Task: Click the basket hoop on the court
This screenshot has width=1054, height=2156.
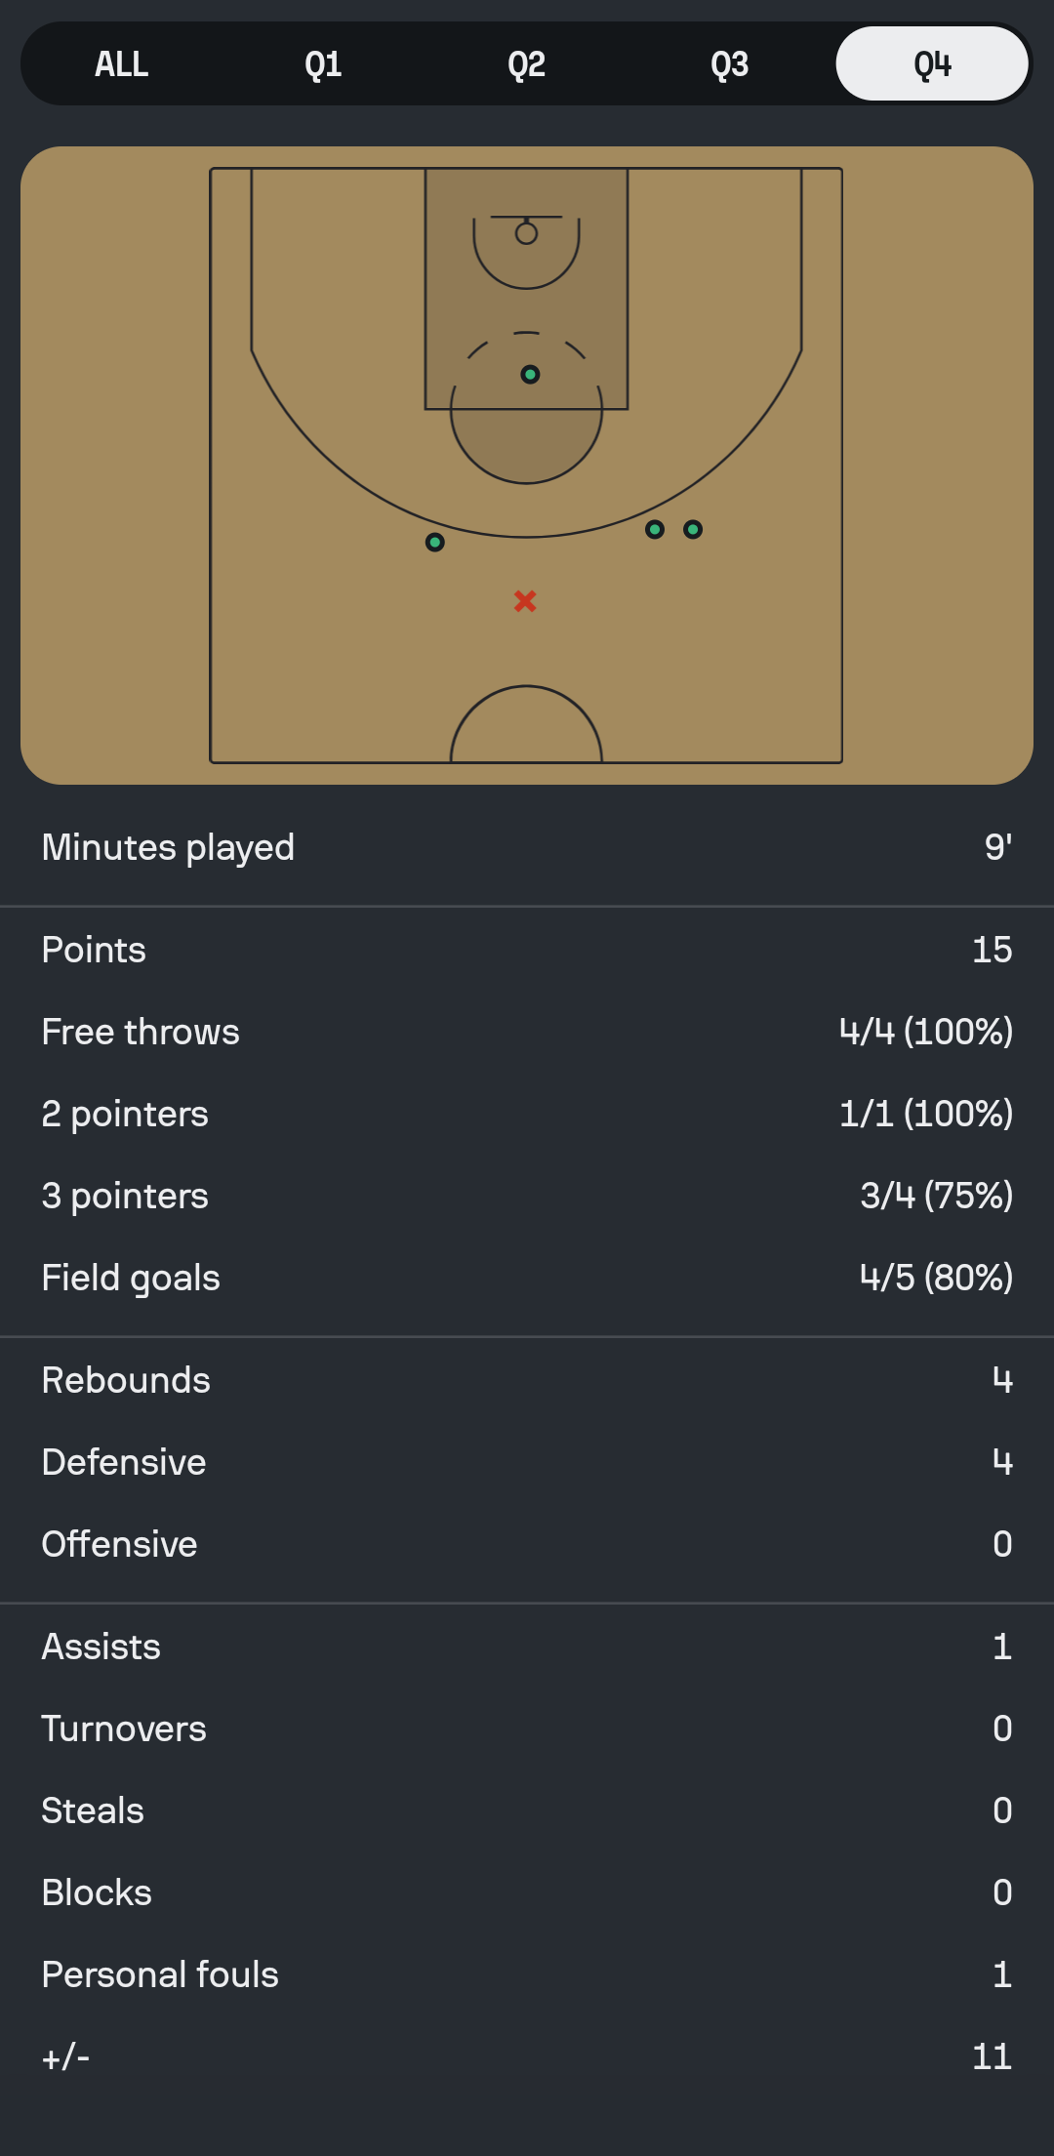Action: pyautogui.click(x=526, y=234)
